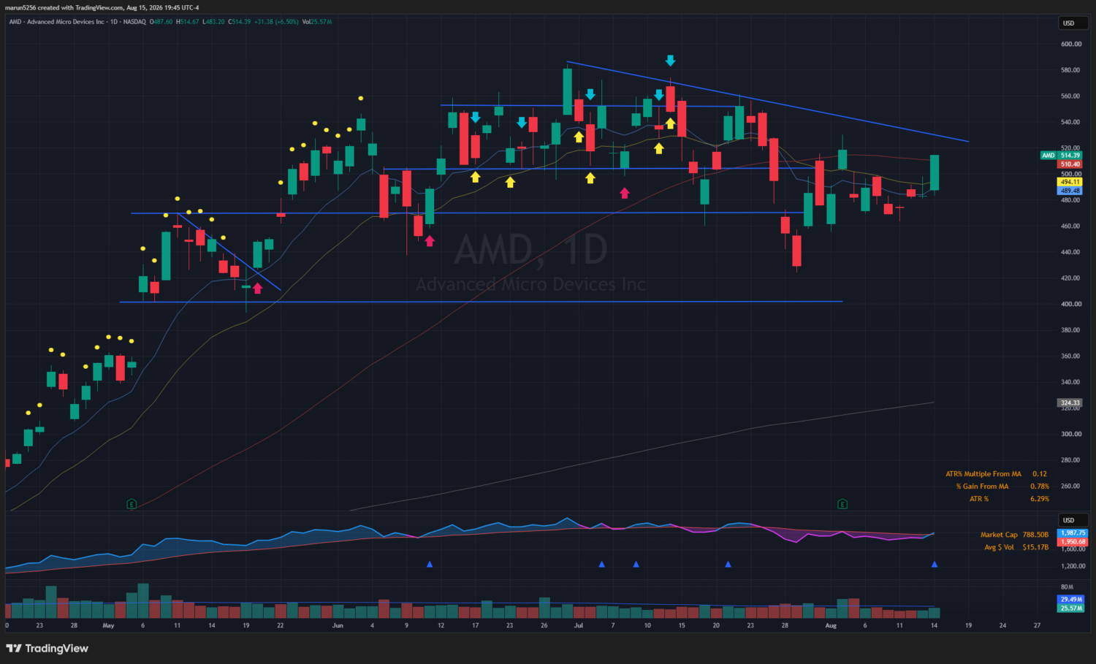Click the pink up arrow below the May 20 low
Image resolution: width=1096 pixels, height=664 pixels.
tap(257, 289)
